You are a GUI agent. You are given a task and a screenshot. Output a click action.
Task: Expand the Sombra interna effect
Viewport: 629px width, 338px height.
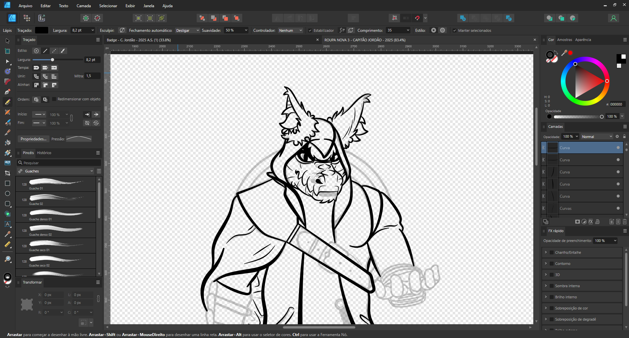[546, 286]
